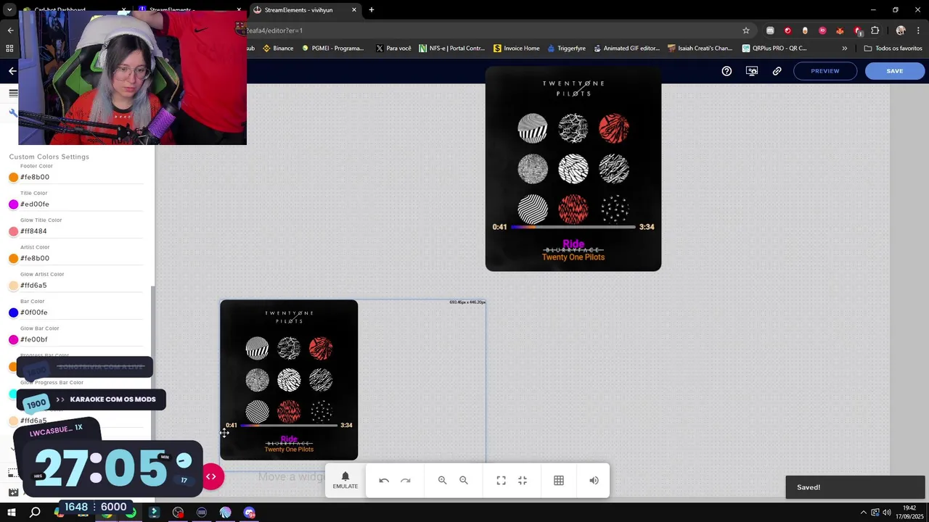Open Chrome three-dot menu
929x522 pixels.
pos(919,30)
